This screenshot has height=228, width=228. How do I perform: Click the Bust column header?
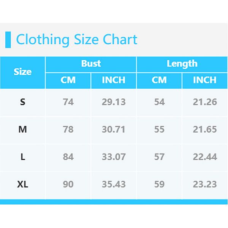[91, 63]
